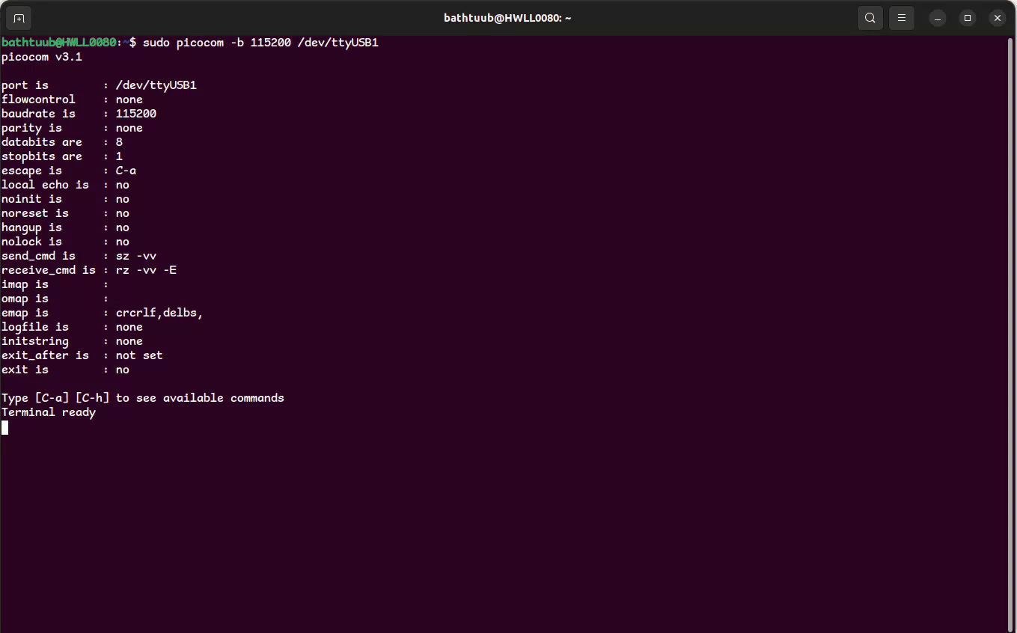Select the "picocom v3.1" version line

point(42,57)
